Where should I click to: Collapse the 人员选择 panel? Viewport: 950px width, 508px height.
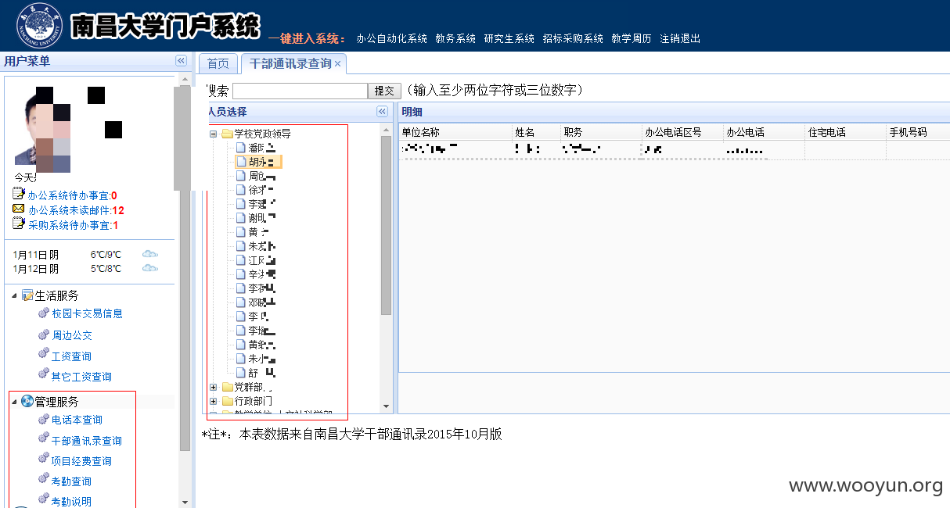382,112
